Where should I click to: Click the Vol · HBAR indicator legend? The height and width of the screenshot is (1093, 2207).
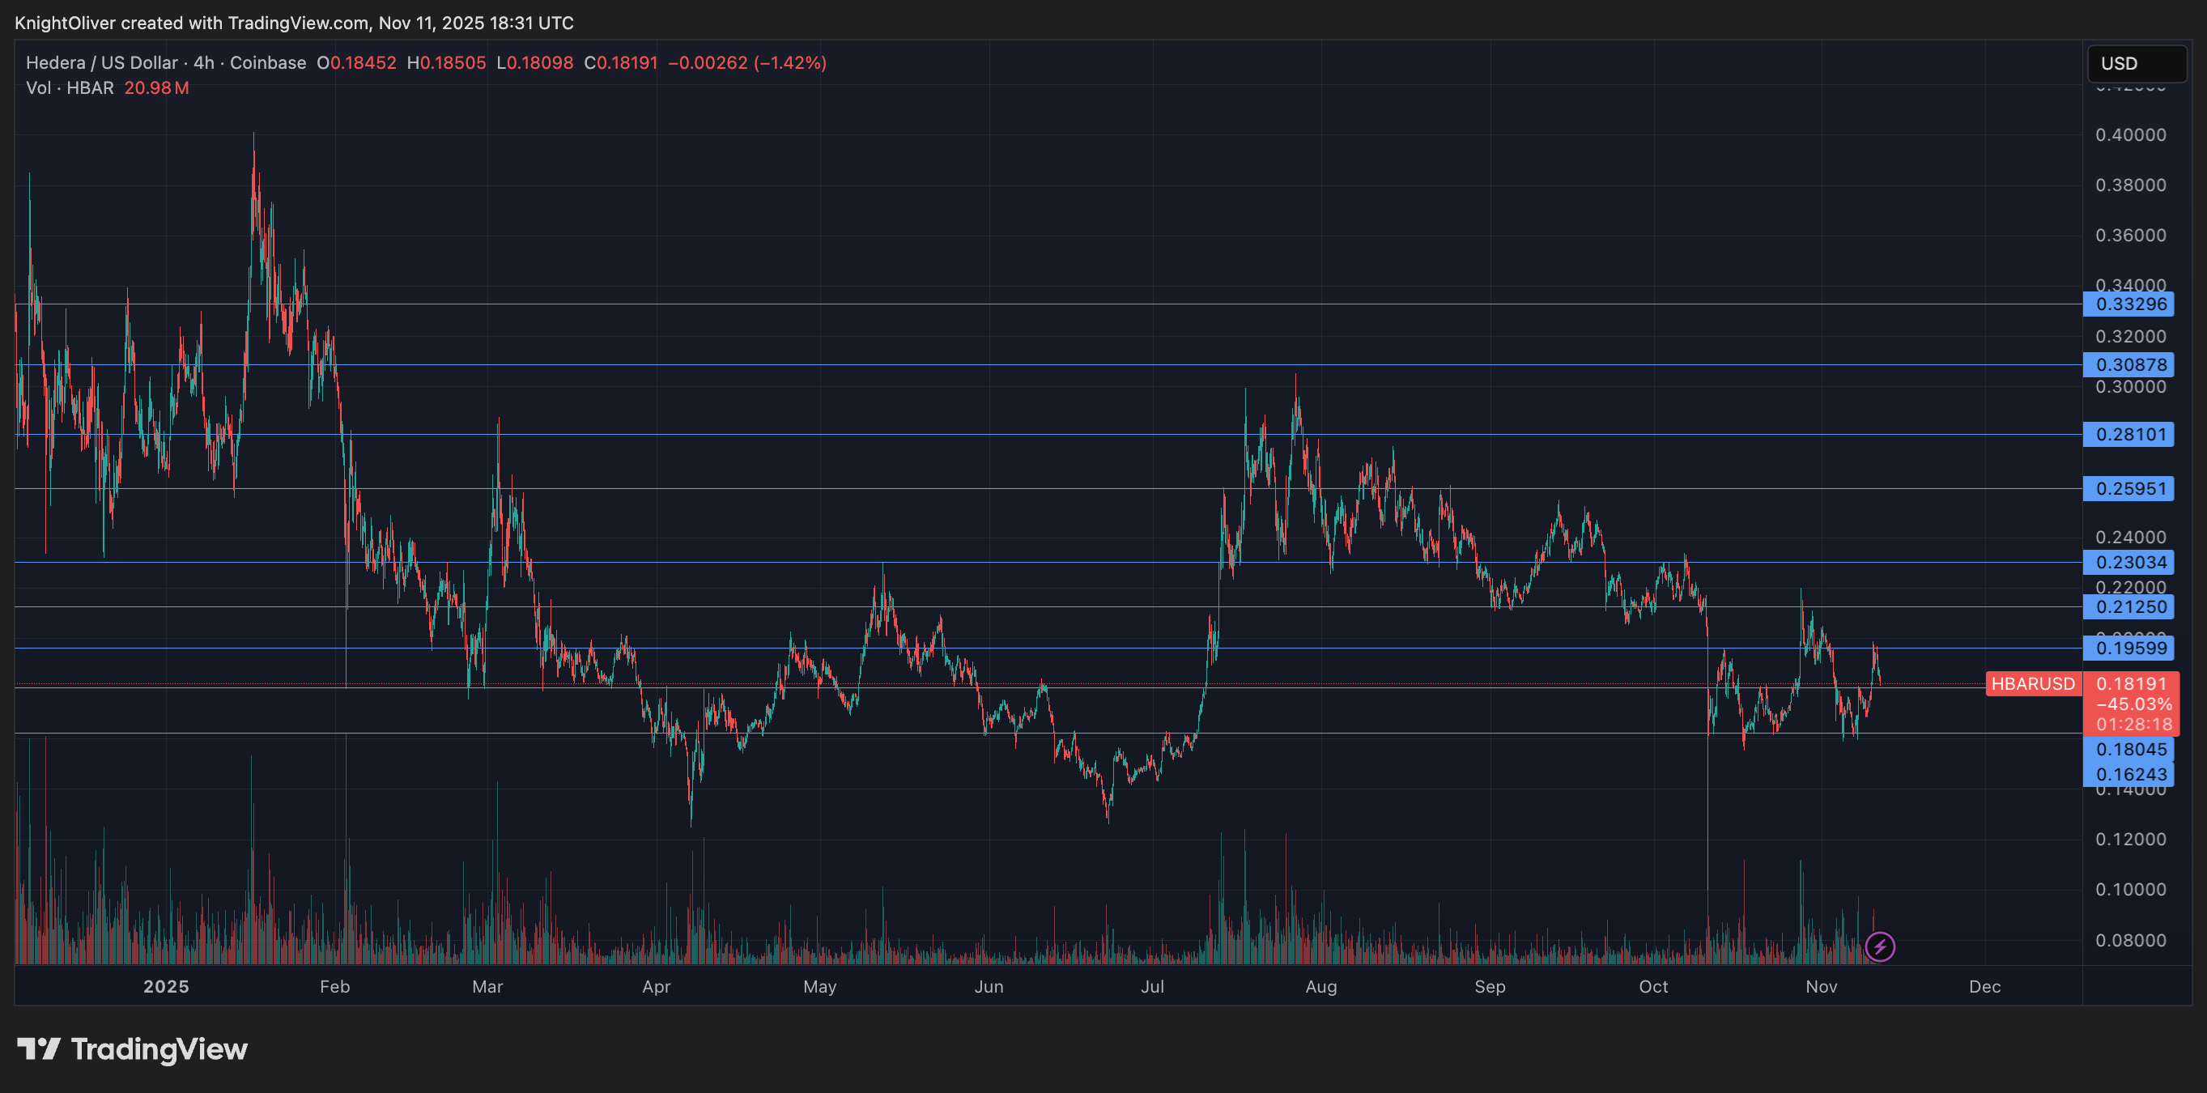(70, 88)
